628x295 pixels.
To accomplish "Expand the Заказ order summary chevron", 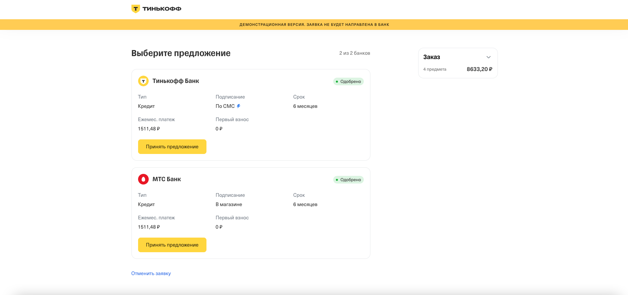I will coord(489,57).
